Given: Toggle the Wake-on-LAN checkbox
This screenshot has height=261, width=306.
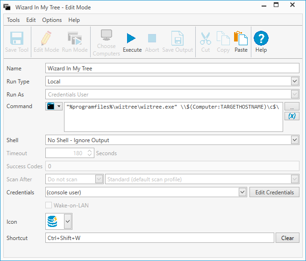Looking at the screenshot, I should tap(49, 205).
